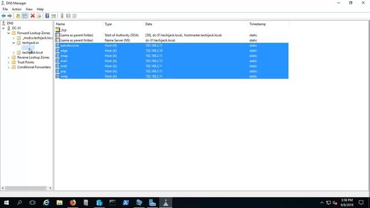Select the imap host record

pyautogui.click(x=172, y=56)
